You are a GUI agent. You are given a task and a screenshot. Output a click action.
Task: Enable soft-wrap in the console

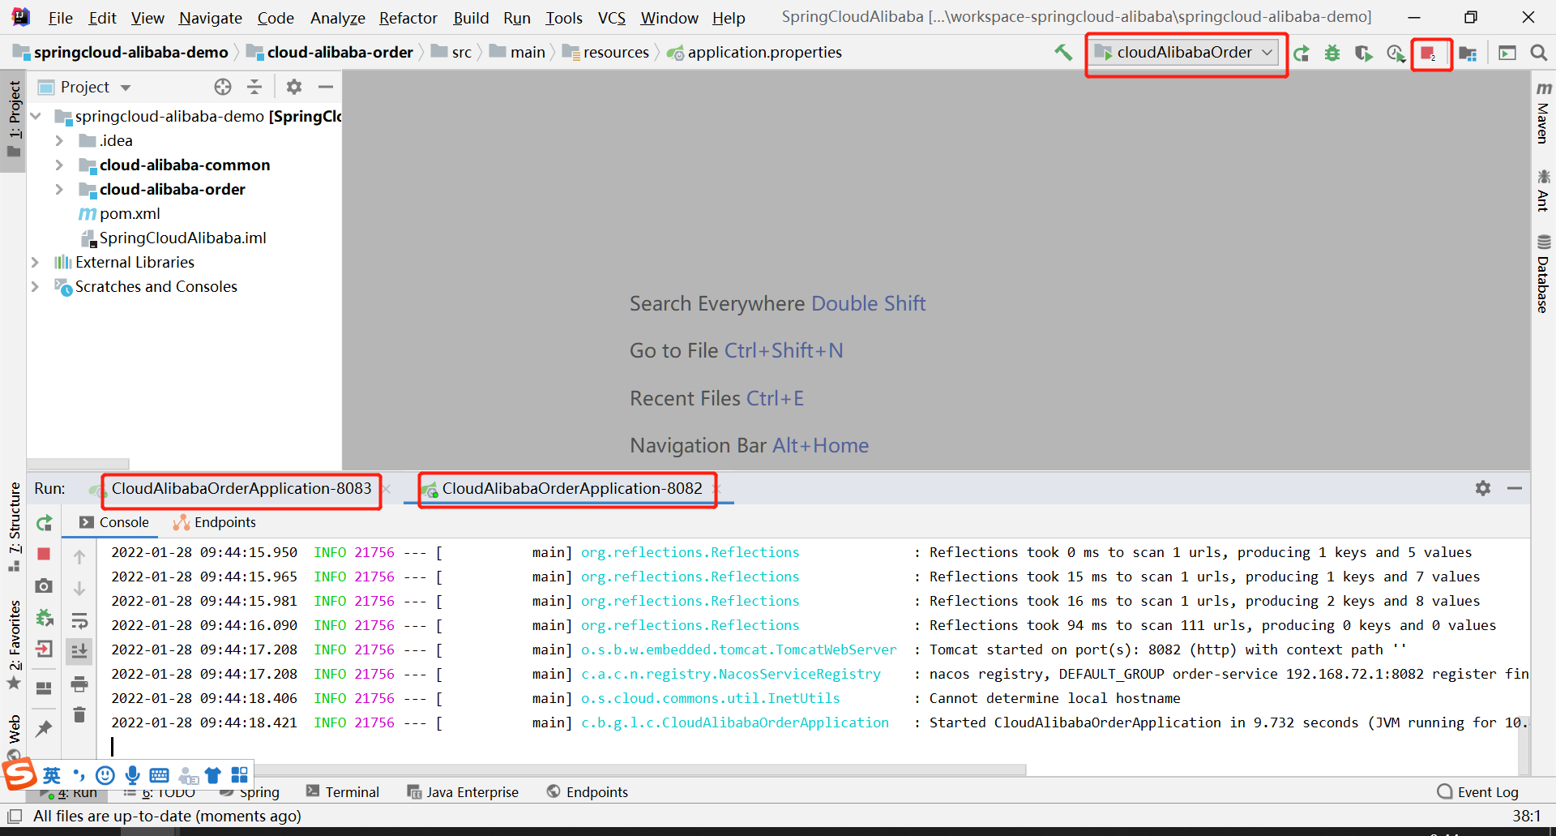[x=79, y=619]
